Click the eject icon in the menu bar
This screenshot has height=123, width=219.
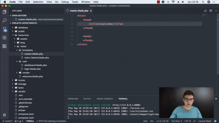tap(178, 2)
